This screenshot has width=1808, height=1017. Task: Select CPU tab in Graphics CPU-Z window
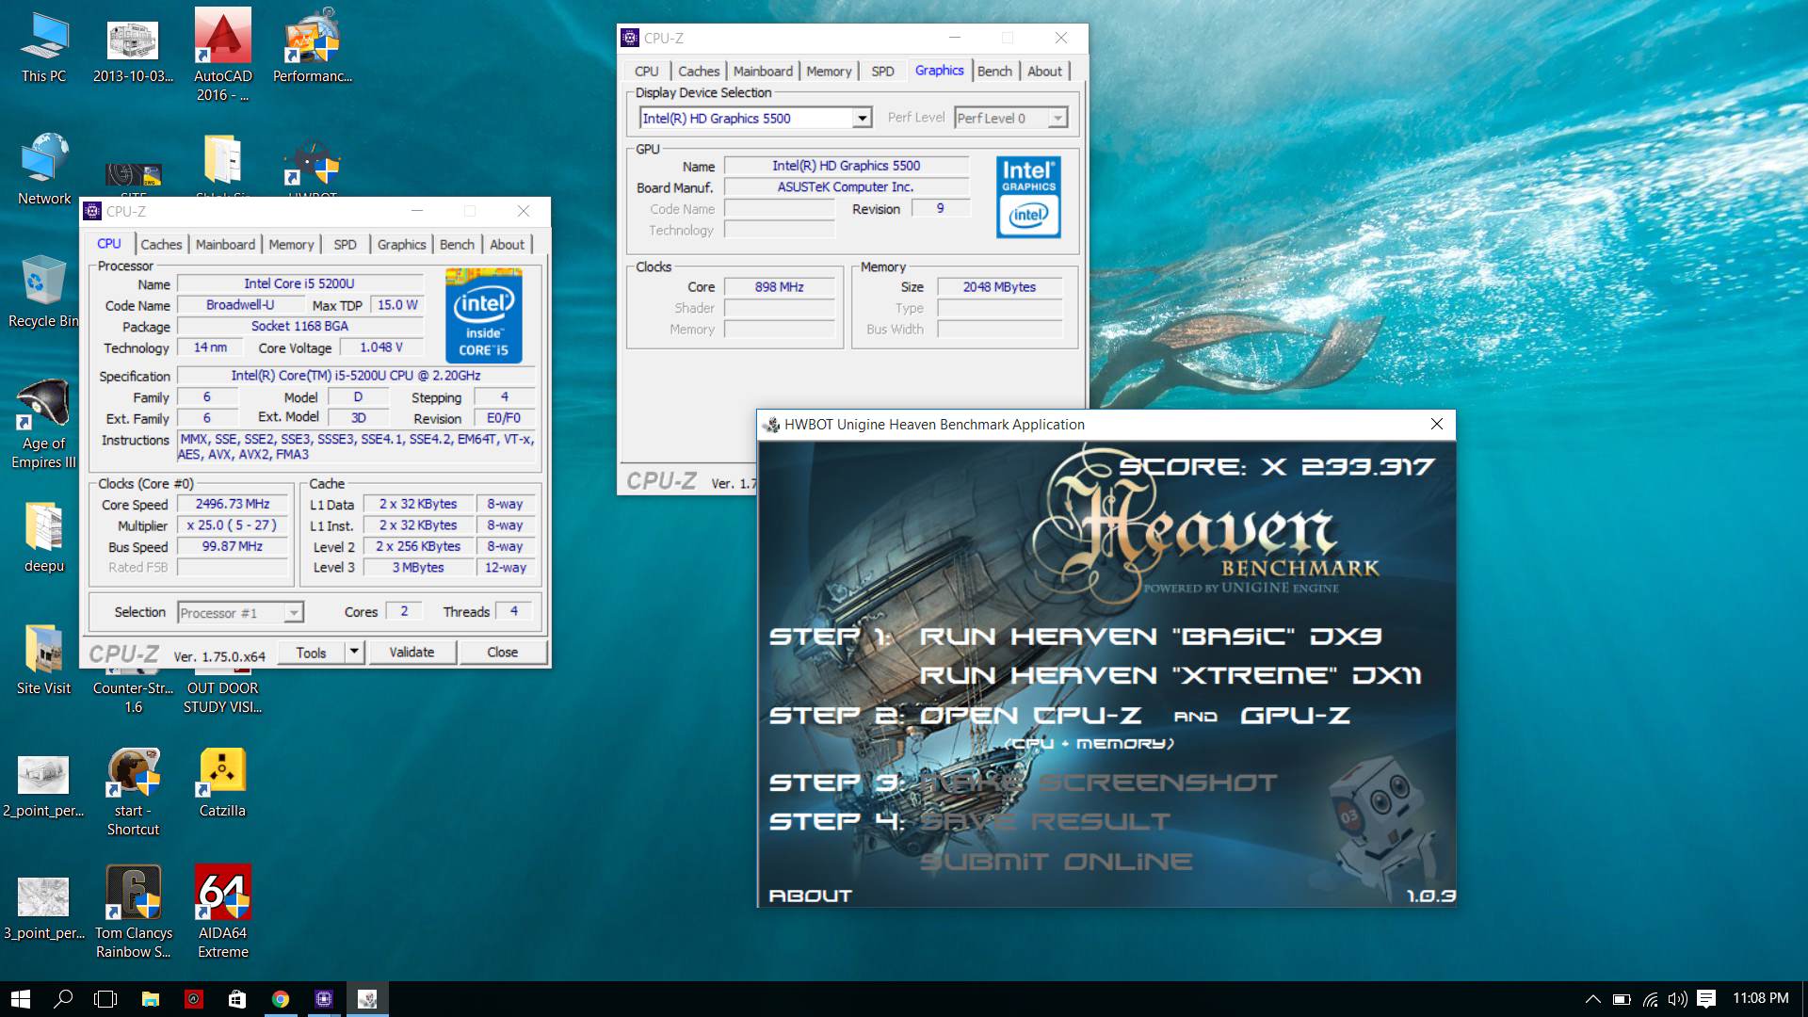(x=646, y=72)
